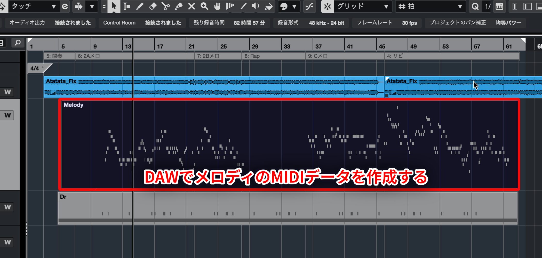Toggle W on the bottom track
The width and height of the screenshot is (542, 258).
click(x=7, y=242)
